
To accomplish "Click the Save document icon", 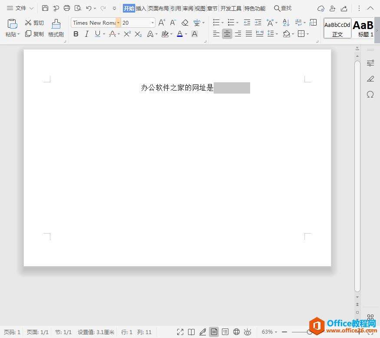I will (x=45, y=8).
